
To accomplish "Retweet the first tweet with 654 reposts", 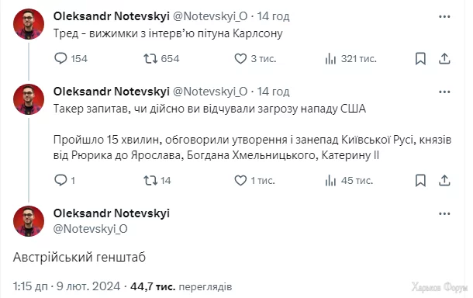I will click(161, 58).
